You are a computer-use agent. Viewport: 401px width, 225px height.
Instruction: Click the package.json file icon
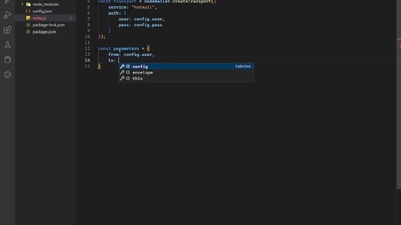coord(28,32)
